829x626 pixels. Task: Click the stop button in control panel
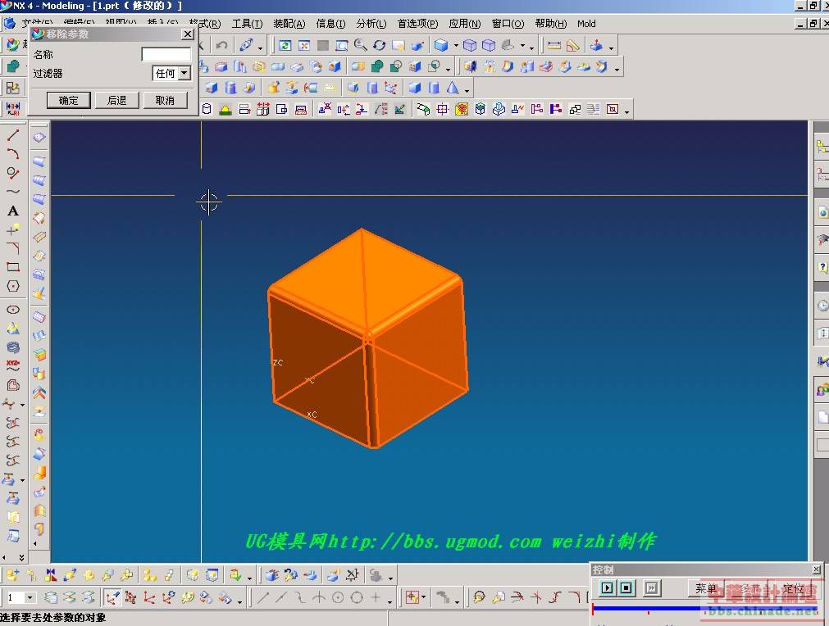coord(626,587)
